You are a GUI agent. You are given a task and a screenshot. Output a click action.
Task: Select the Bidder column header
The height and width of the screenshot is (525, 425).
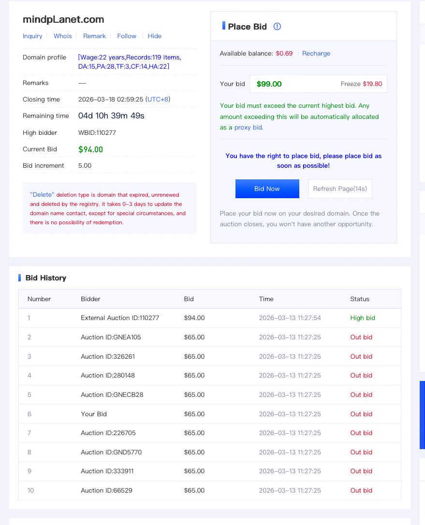click(90, 299)
